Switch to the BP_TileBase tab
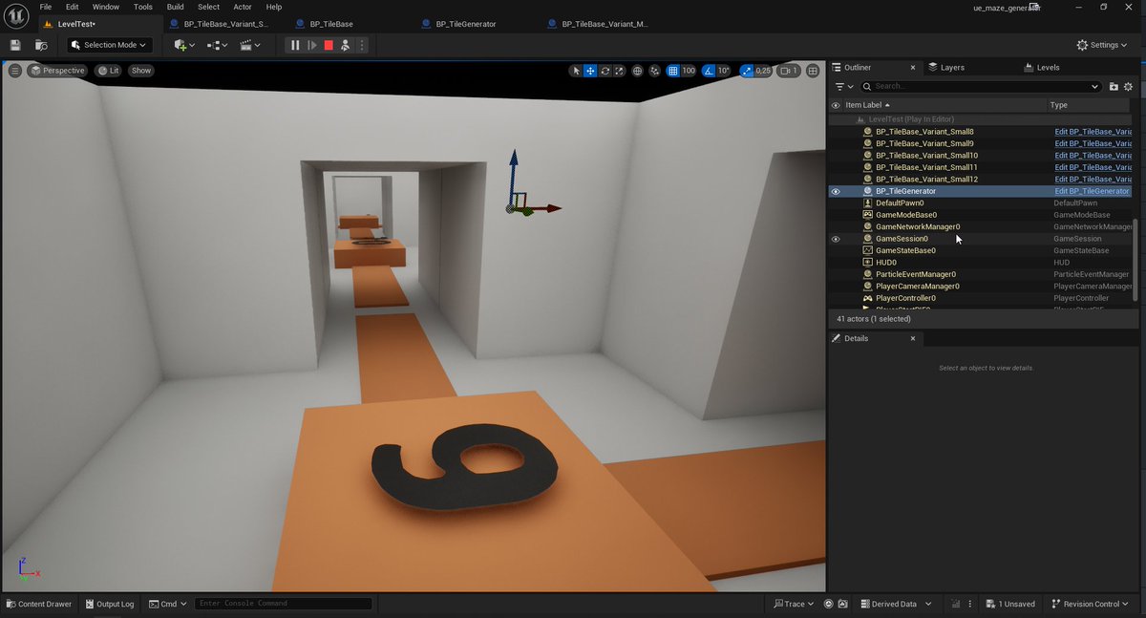Viewport: 1146px width, 618px height. point(333,24)
